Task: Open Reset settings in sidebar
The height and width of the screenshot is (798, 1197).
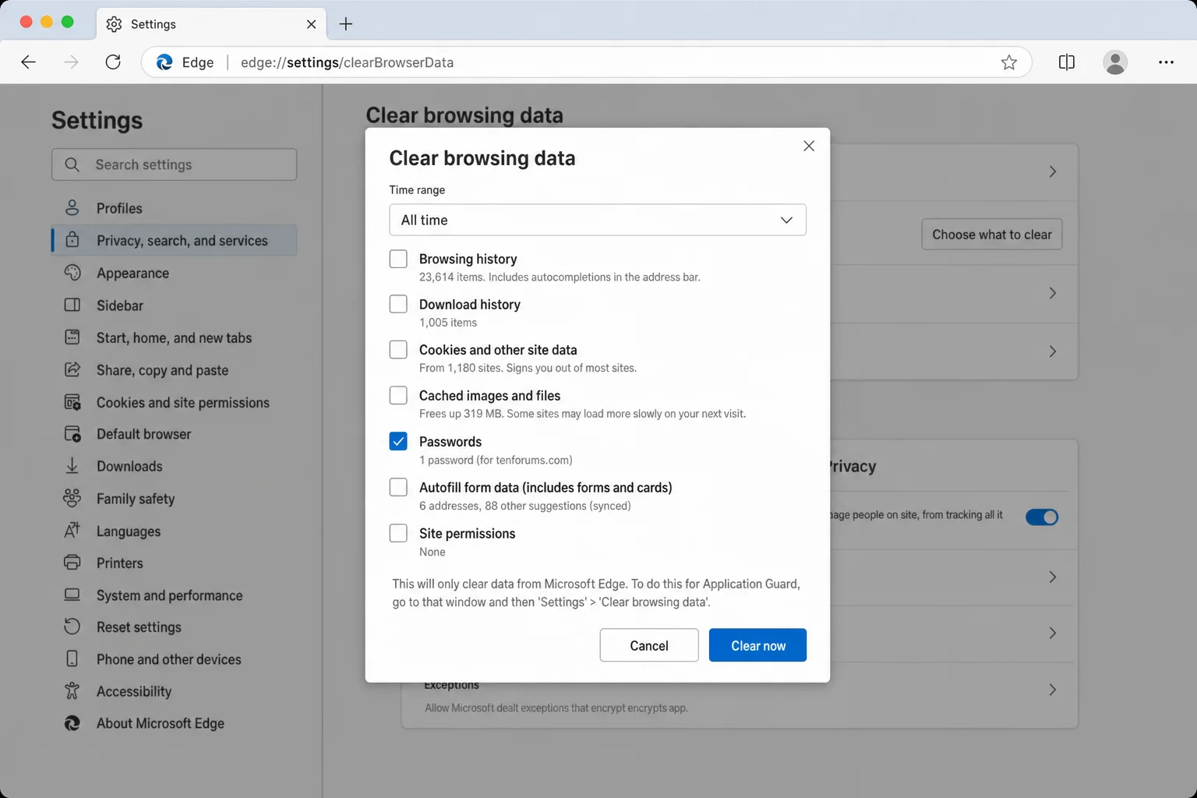Action: [x=174, y=627]
